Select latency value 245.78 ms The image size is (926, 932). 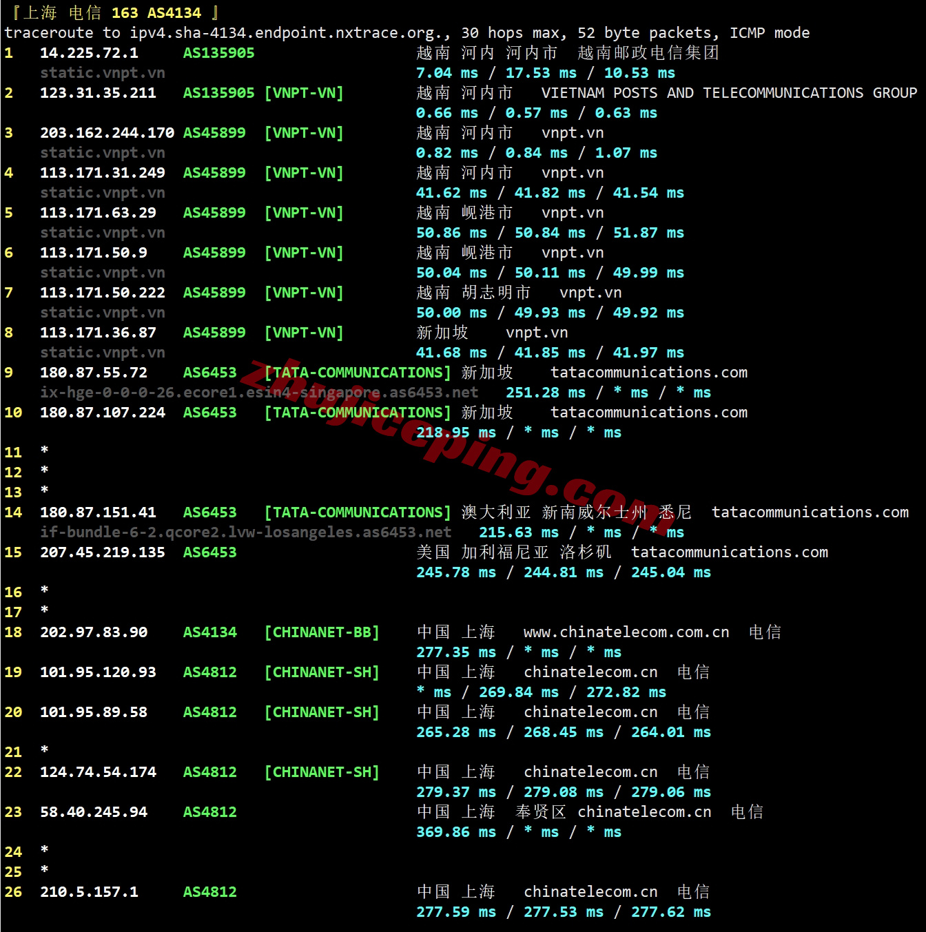click(456, 572)
